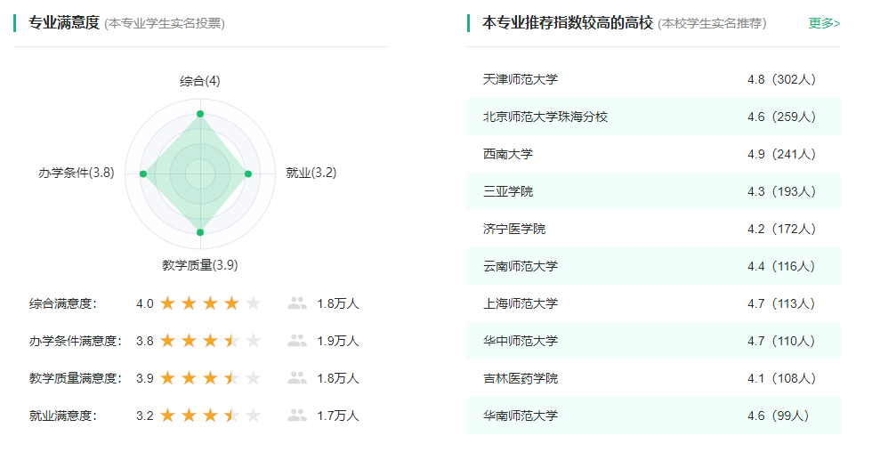Click the first star of 综合满意度 rating

167,303
